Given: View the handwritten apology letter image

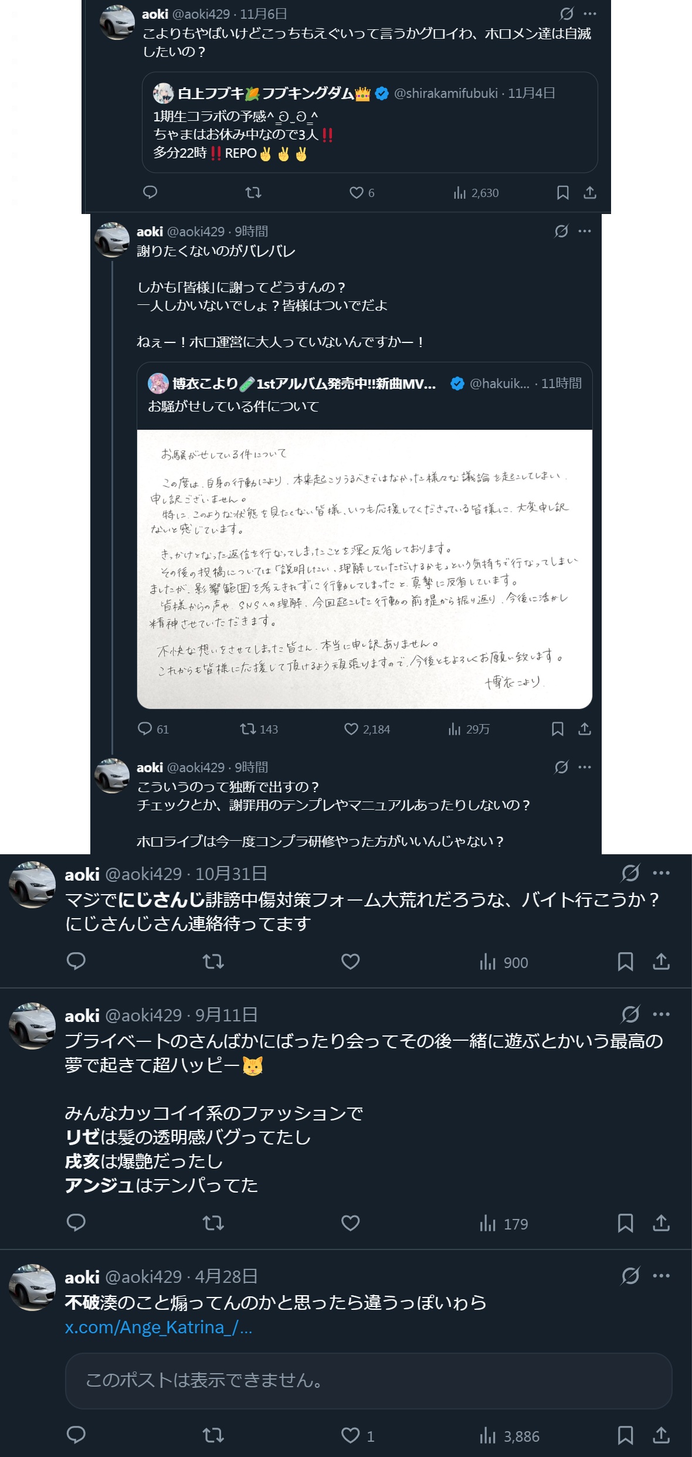Looking at the screenshot, I should [365, 569].
